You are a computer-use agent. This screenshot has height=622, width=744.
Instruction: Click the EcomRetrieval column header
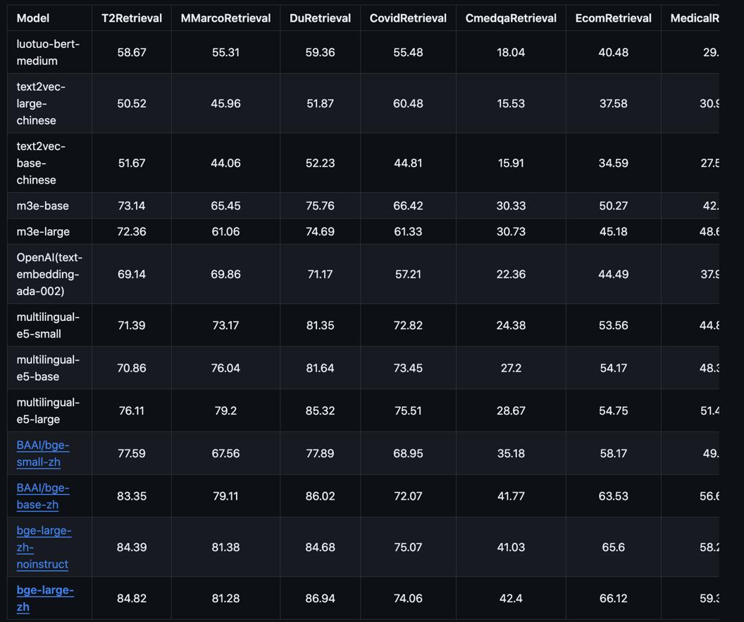point(613,18)
